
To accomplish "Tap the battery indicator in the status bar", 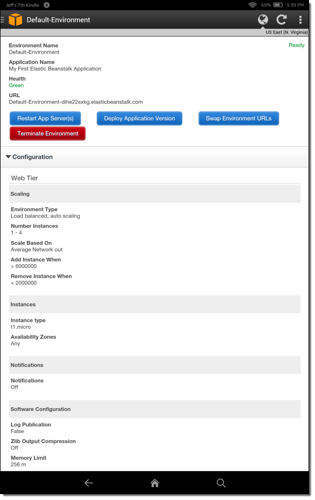I will click(x=278, y=5).
